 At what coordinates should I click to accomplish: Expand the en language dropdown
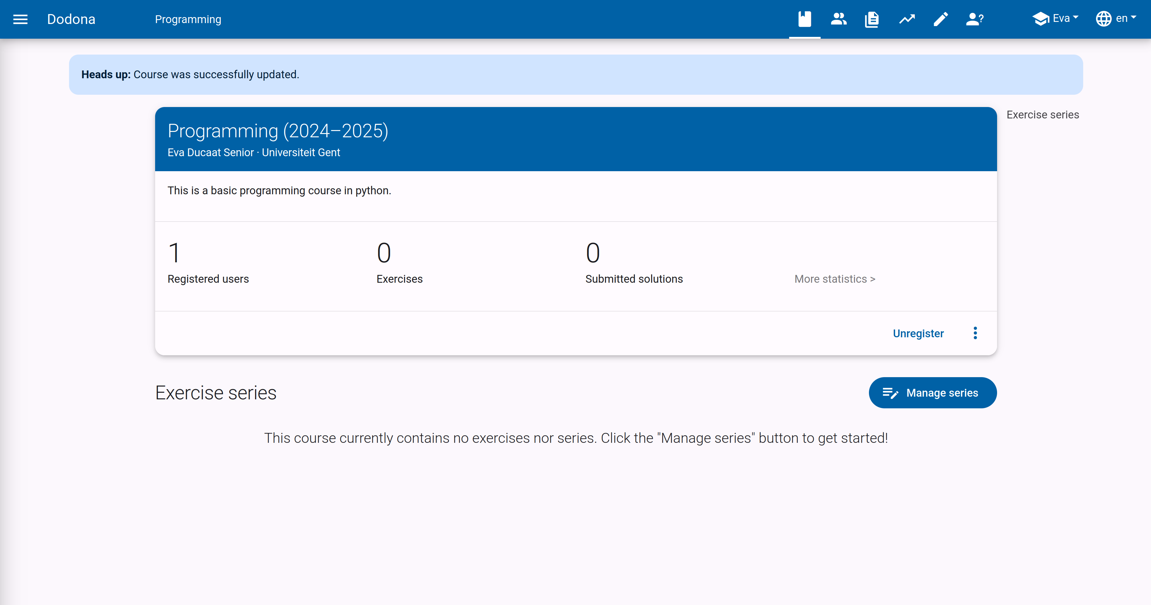(1116, 19)
